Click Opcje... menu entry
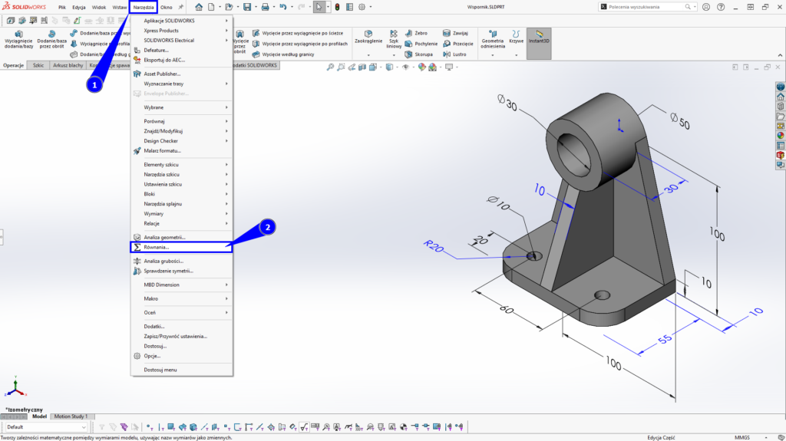The image size is (786, 441). point(152,356)
